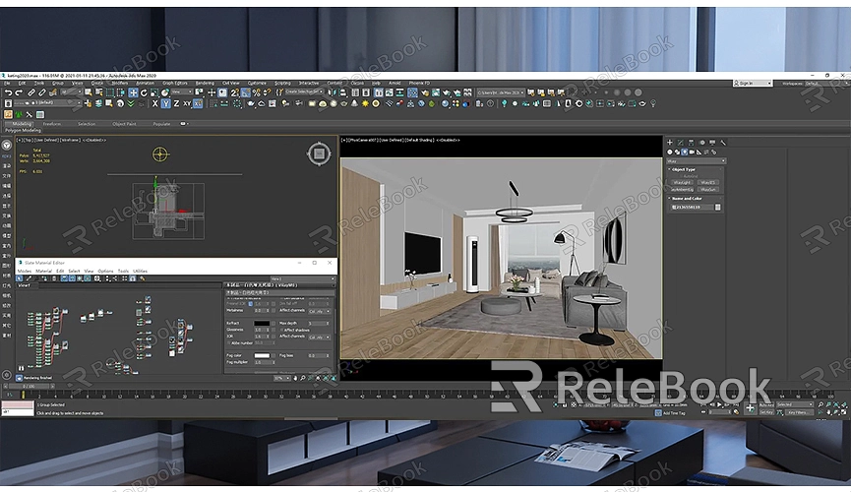The width and height of the screenshot is (851, 492).
Task: Click the light bulb icon on second toolbar row
Action: point(653,103)
